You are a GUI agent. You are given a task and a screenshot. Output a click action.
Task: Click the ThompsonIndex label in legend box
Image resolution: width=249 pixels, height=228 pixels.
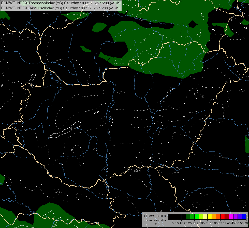pos(155,220)
